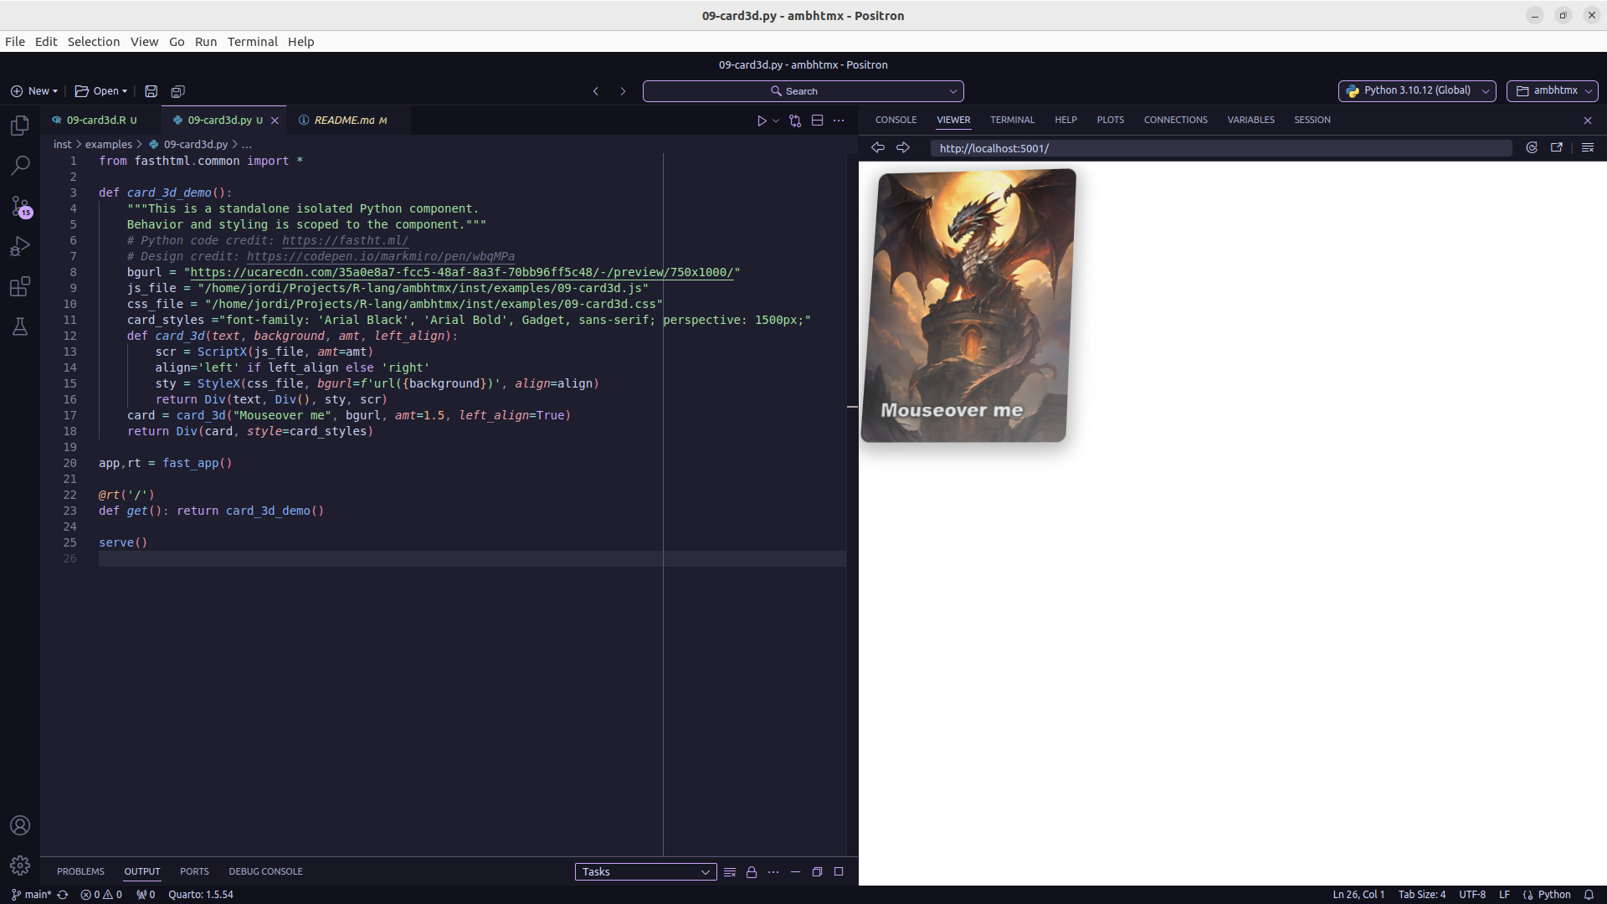The width and height of the screenshot is (1607, 904).
Task: Click the Quarto: 1.5.54 status item
Action: [x=201, y=895]
